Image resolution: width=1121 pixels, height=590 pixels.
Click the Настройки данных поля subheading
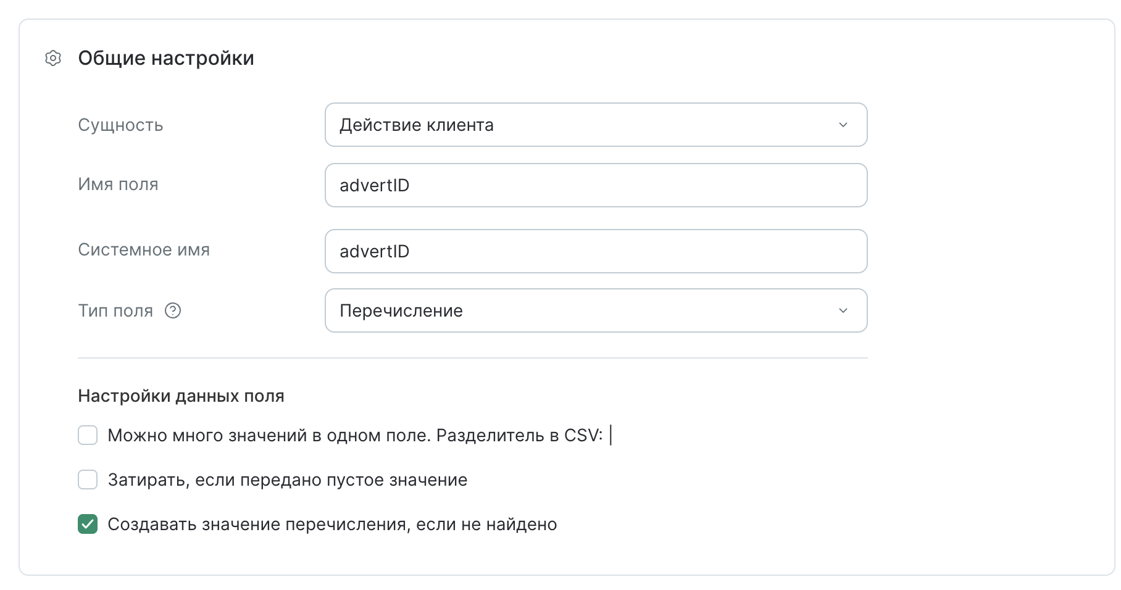pos(181,396)
